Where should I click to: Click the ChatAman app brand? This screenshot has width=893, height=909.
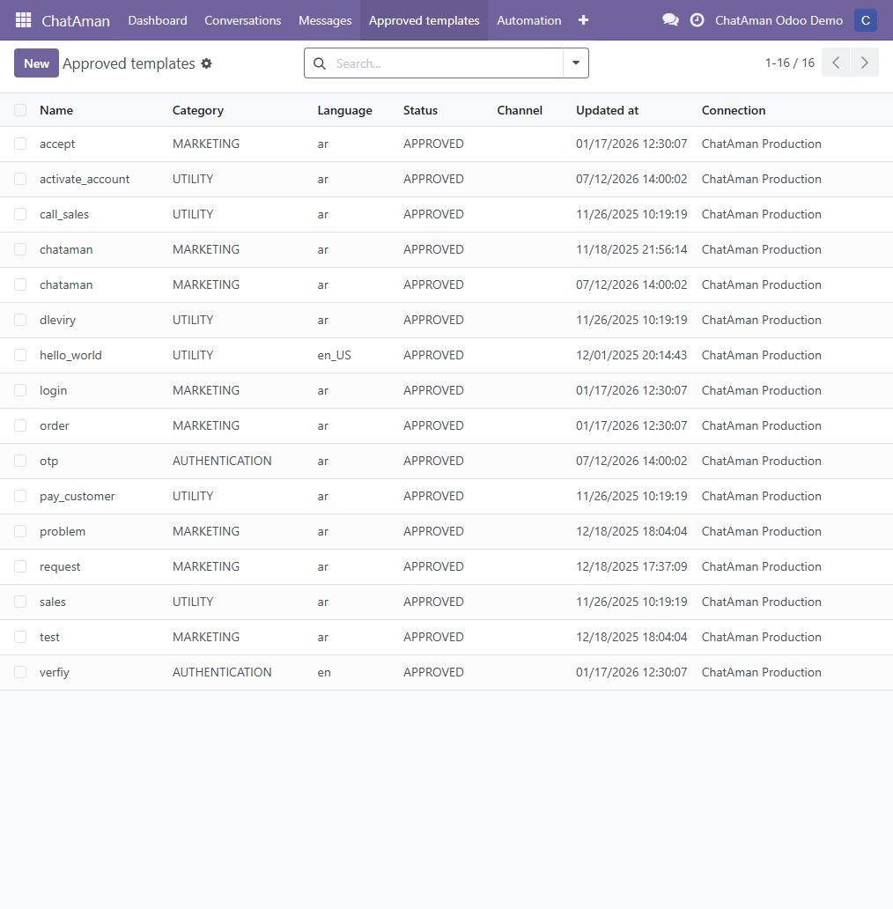coord(76,21)
